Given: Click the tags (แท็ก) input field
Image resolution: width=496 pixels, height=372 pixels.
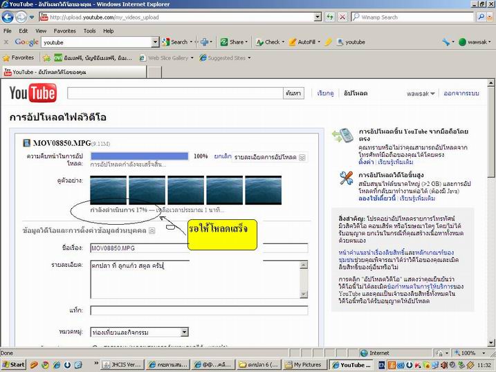Looking at the screenshot, I should click(x=199, y=310).
